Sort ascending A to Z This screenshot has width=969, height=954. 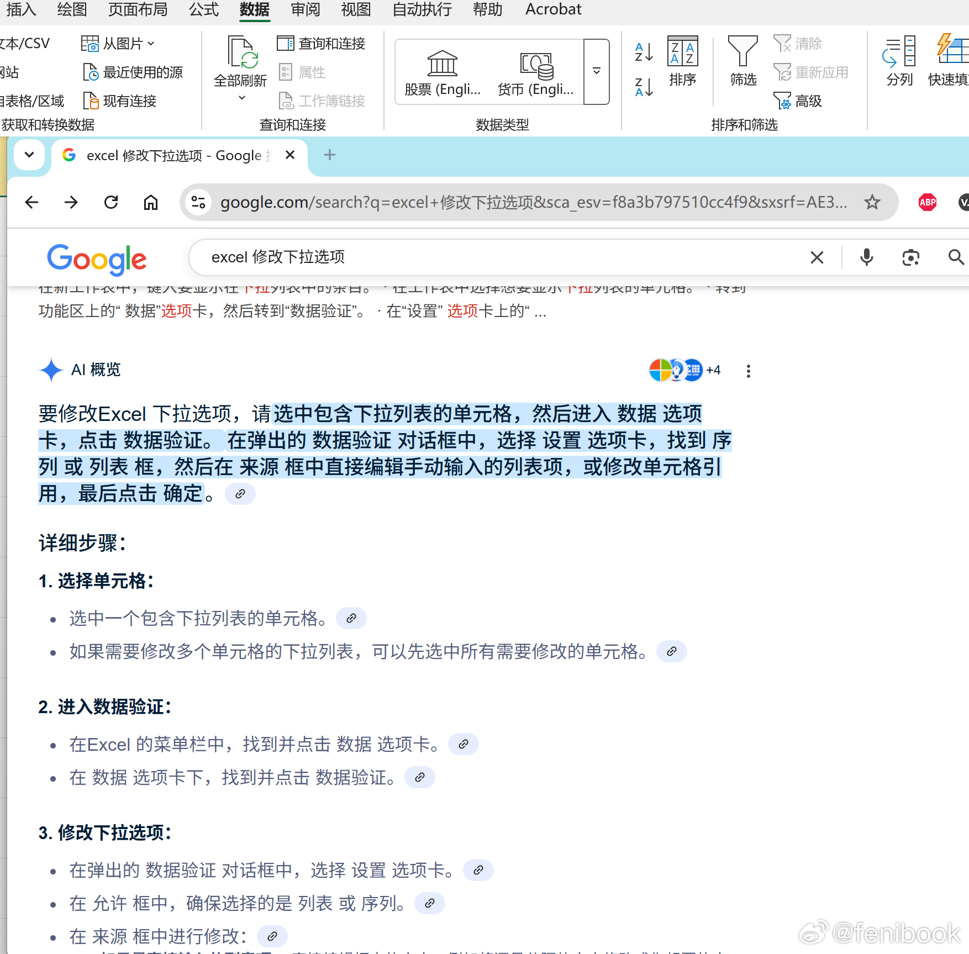click(644, 52)
